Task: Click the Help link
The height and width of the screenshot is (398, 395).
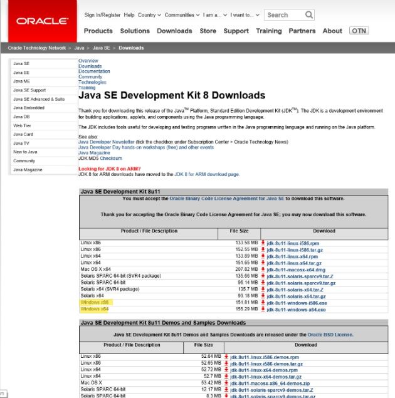Action: click(x=129, y=15)
